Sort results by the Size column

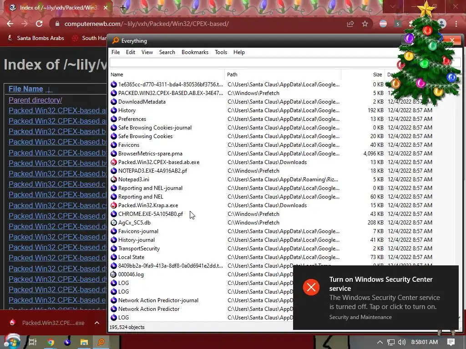[x=363, y=75]
